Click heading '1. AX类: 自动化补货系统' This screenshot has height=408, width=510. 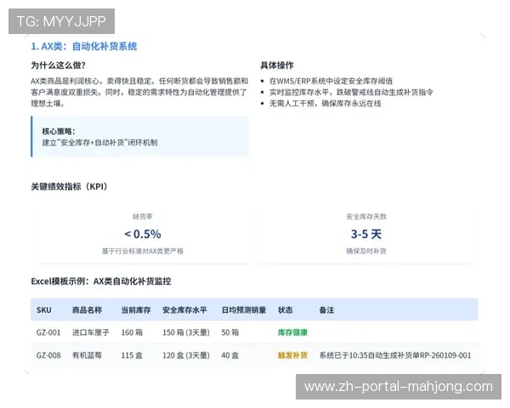(84, 46)
